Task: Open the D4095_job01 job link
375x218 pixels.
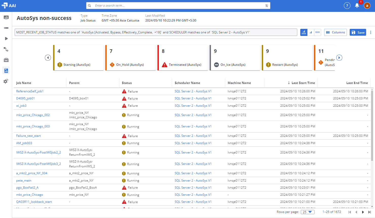Action: click(26, 98)
